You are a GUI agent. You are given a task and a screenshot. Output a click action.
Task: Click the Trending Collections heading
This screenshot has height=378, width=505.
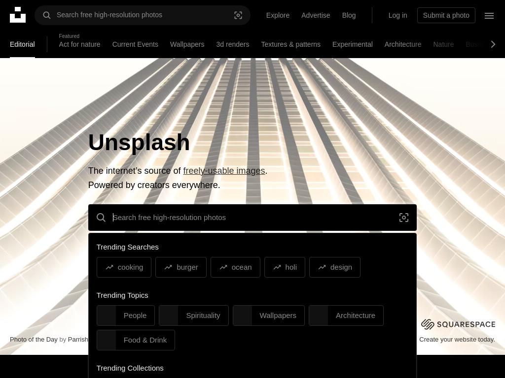tap(130, 368)
